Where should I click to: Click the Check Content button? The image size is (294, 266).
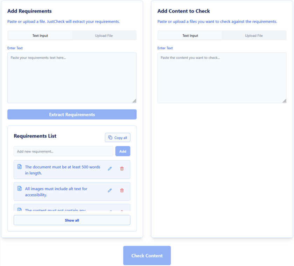click(x=147, y=255)
